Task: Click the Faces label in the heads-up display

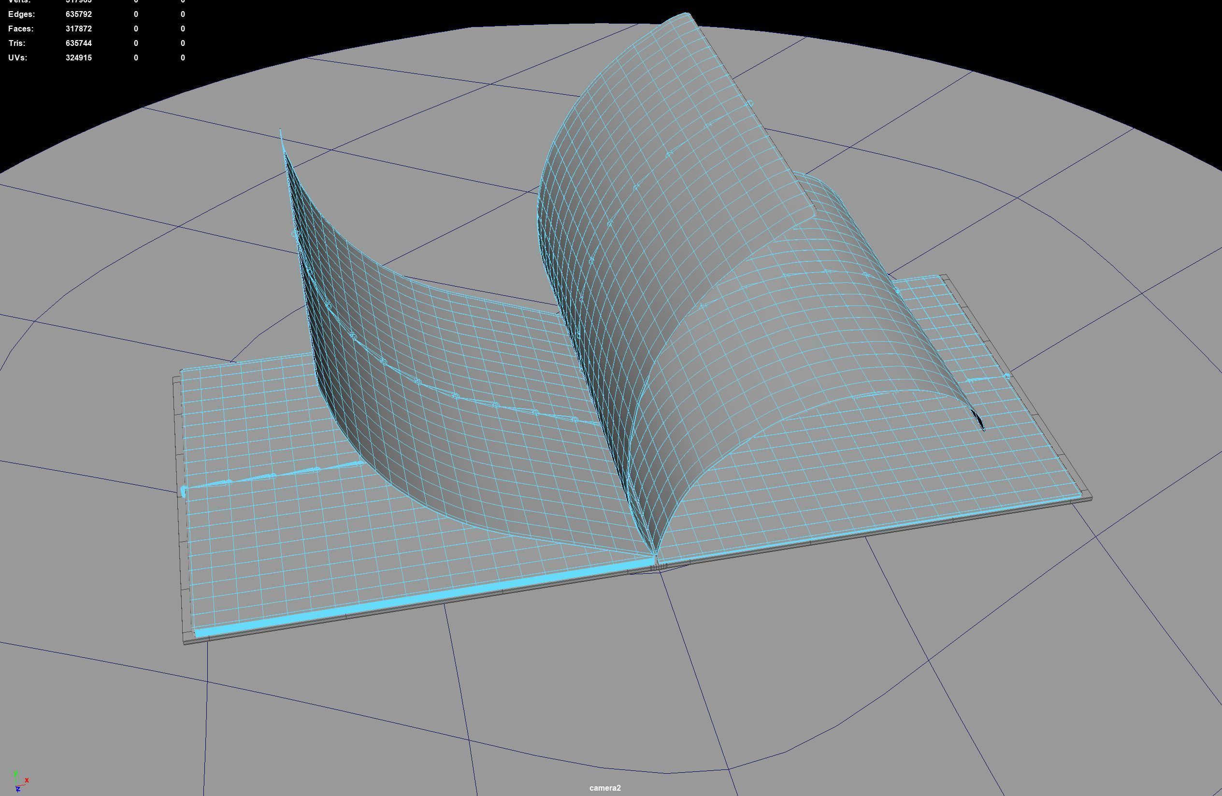Action: click(x=21, y=29)
